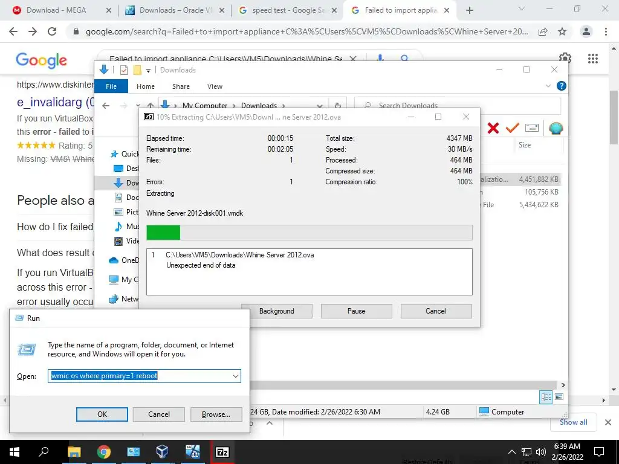Cancel the Run dialog
The height and width of the screenshot is (464, 619).
coord(159,414)
